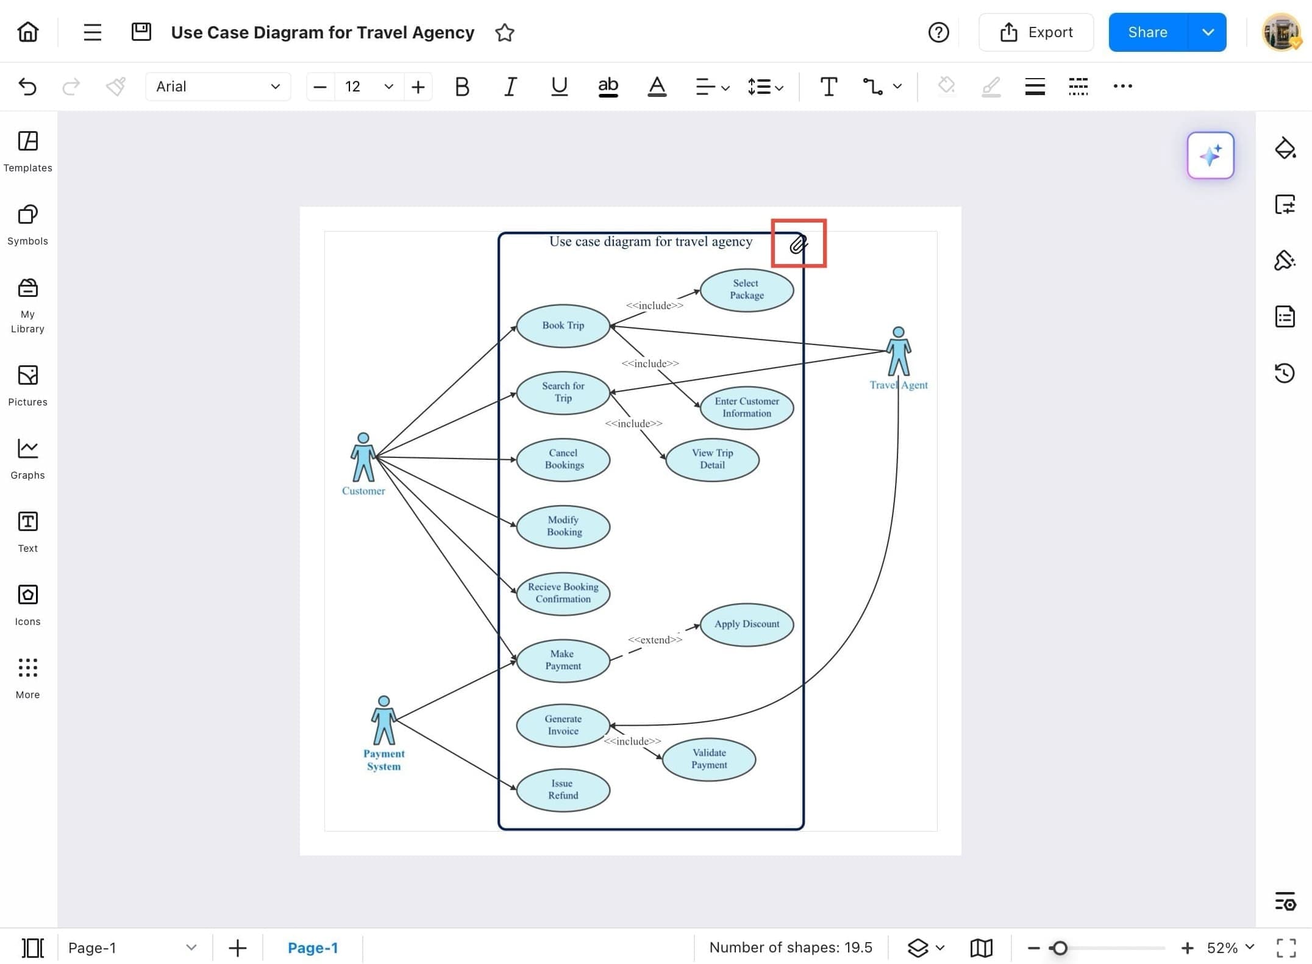Screen dimensions: 1312x964
Task: Open the AI assistant sparkle icon
Action: pos(1211,155)
